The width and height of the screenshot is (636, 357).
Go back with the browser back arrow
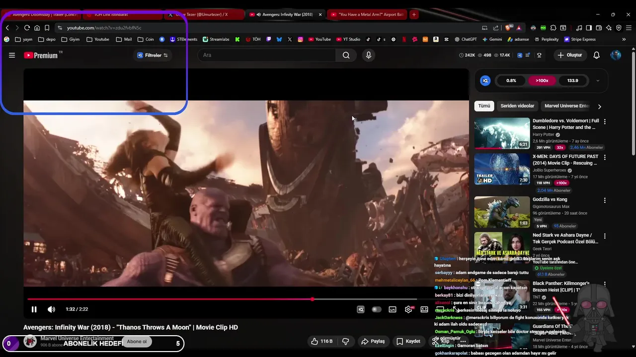(x=7, y=28)
